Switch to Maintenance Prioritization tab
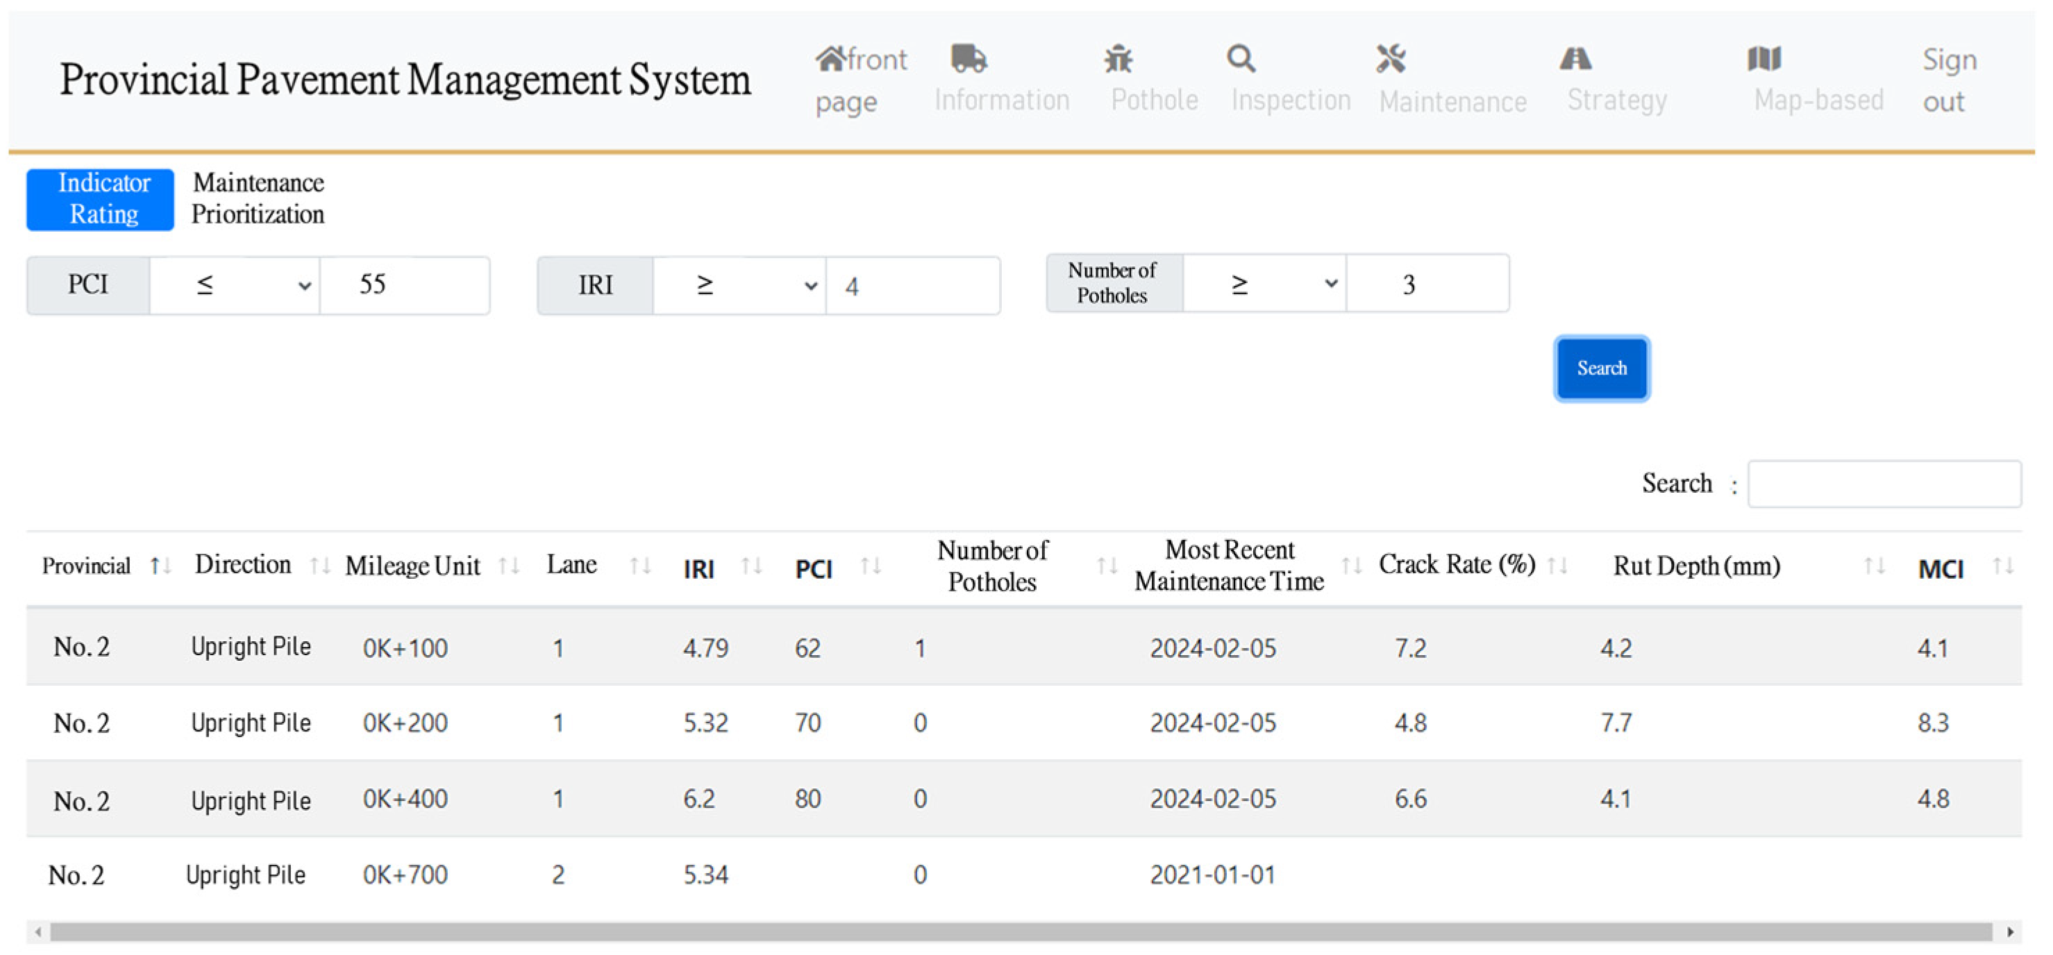 click(x=258, y=198)
